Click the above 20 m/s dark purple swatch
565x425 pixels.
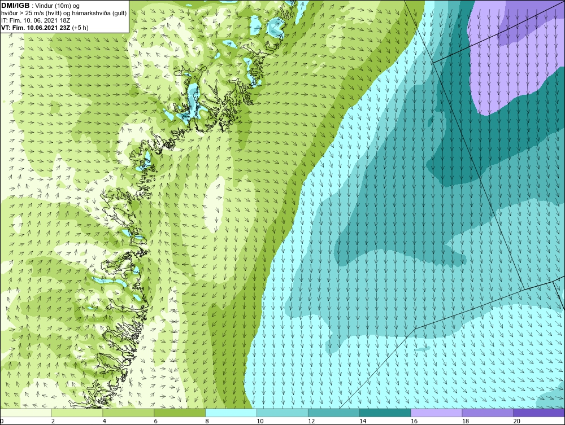539,413
